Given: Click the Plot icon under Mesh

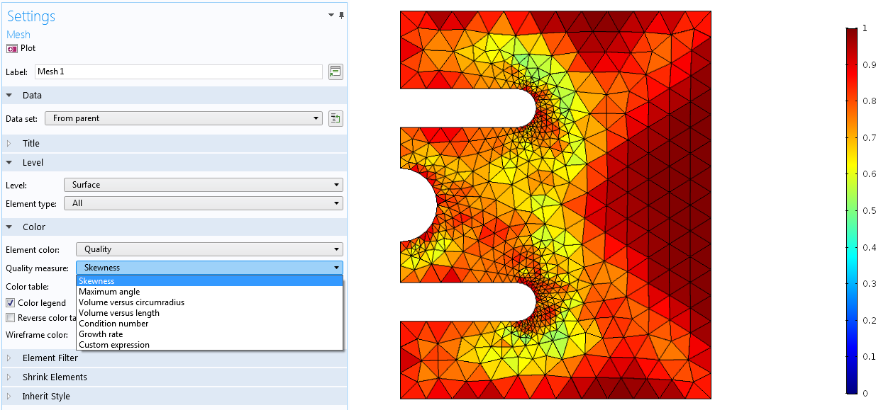Looking at the screenshot, I should (12, 48).
